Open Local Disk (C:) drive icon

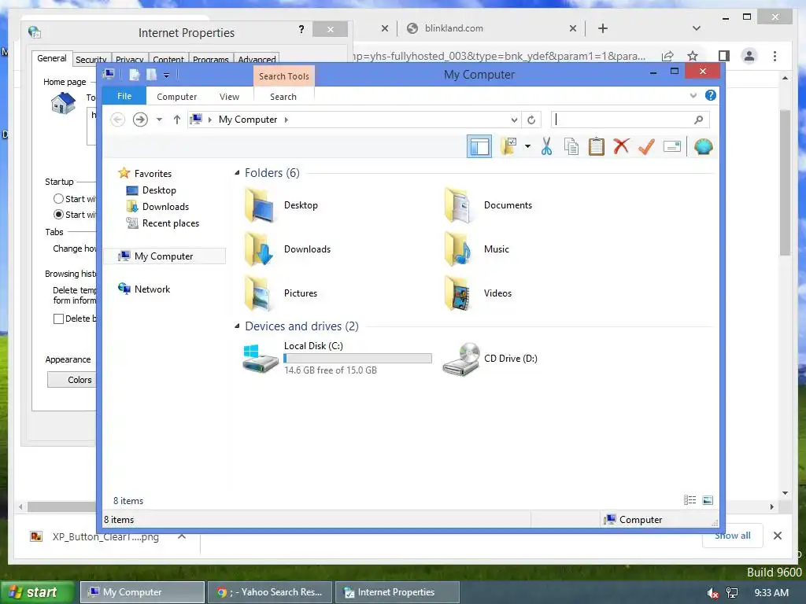point(260,358)
